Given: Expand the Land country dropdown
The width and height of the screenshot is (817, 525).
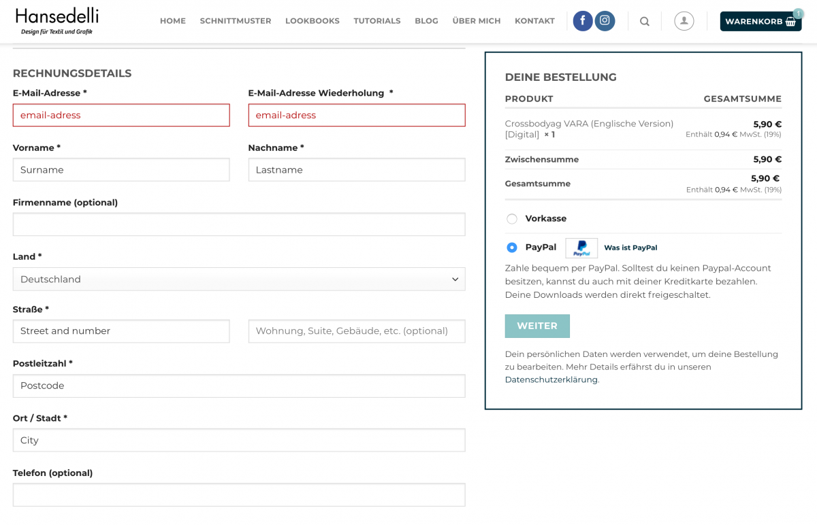Looking at the screenshot, I should click(239, 279).
